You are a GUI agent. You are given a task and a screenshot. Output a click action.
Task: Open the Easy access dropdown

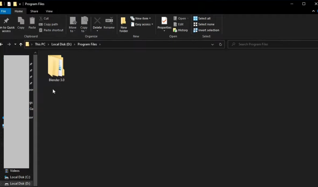tap(142, 24)
